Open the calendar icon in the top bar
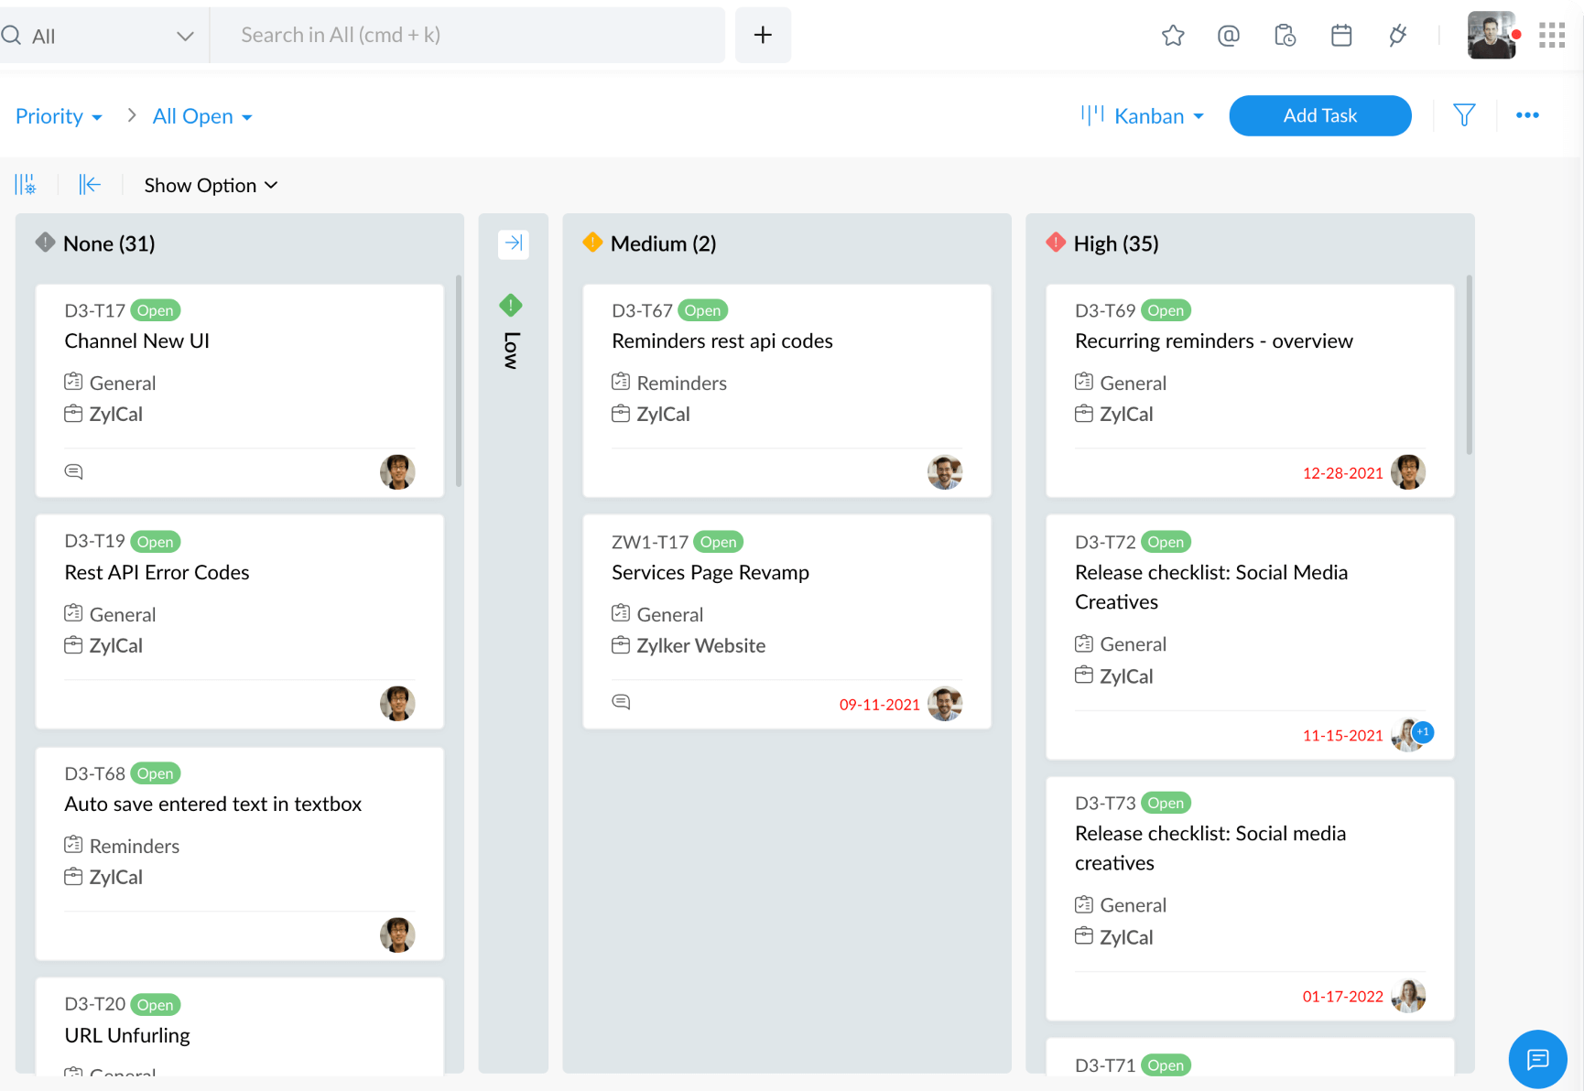1584x1091 pixels. click(x=1341, y=35)
